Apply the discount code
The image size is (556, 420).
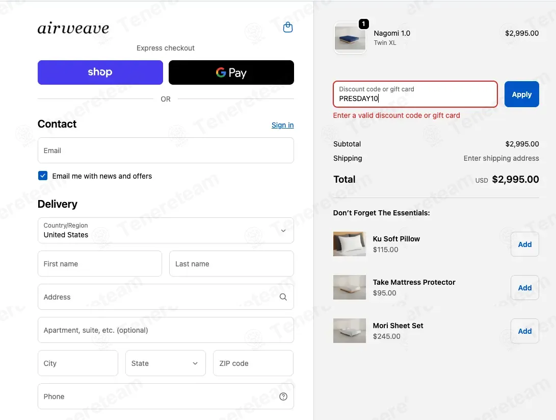(x=522, y=94)
